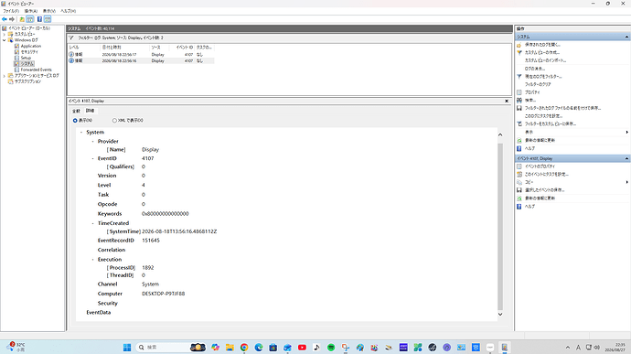
Task: Select サブスクリプション in the tree
Action: pyautogui.click(x=27, y=81)
